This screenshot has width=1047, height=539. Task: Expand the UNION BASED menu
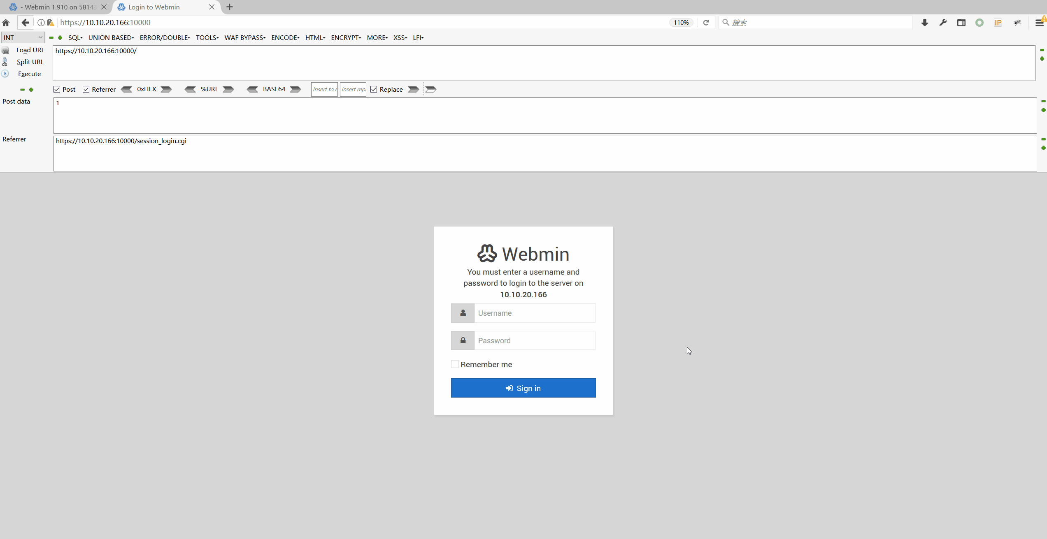coord(111,37)
